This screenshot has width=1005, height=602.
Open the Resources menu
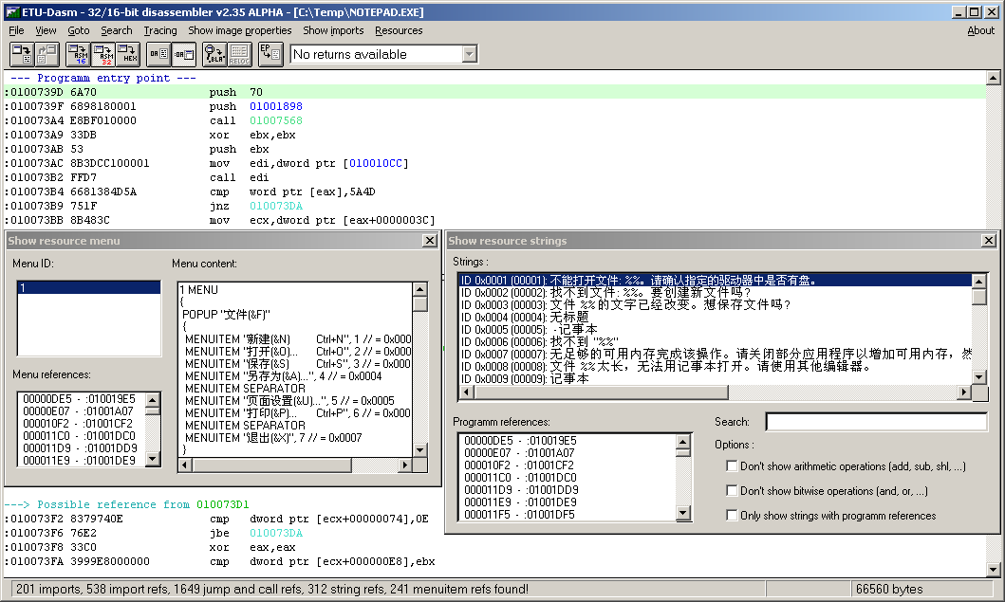point(399,30)
